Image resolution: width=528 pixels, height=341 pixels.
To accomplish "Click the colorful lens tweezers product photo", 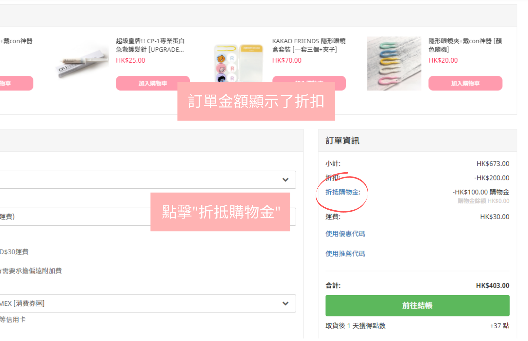I will (394, 63).
